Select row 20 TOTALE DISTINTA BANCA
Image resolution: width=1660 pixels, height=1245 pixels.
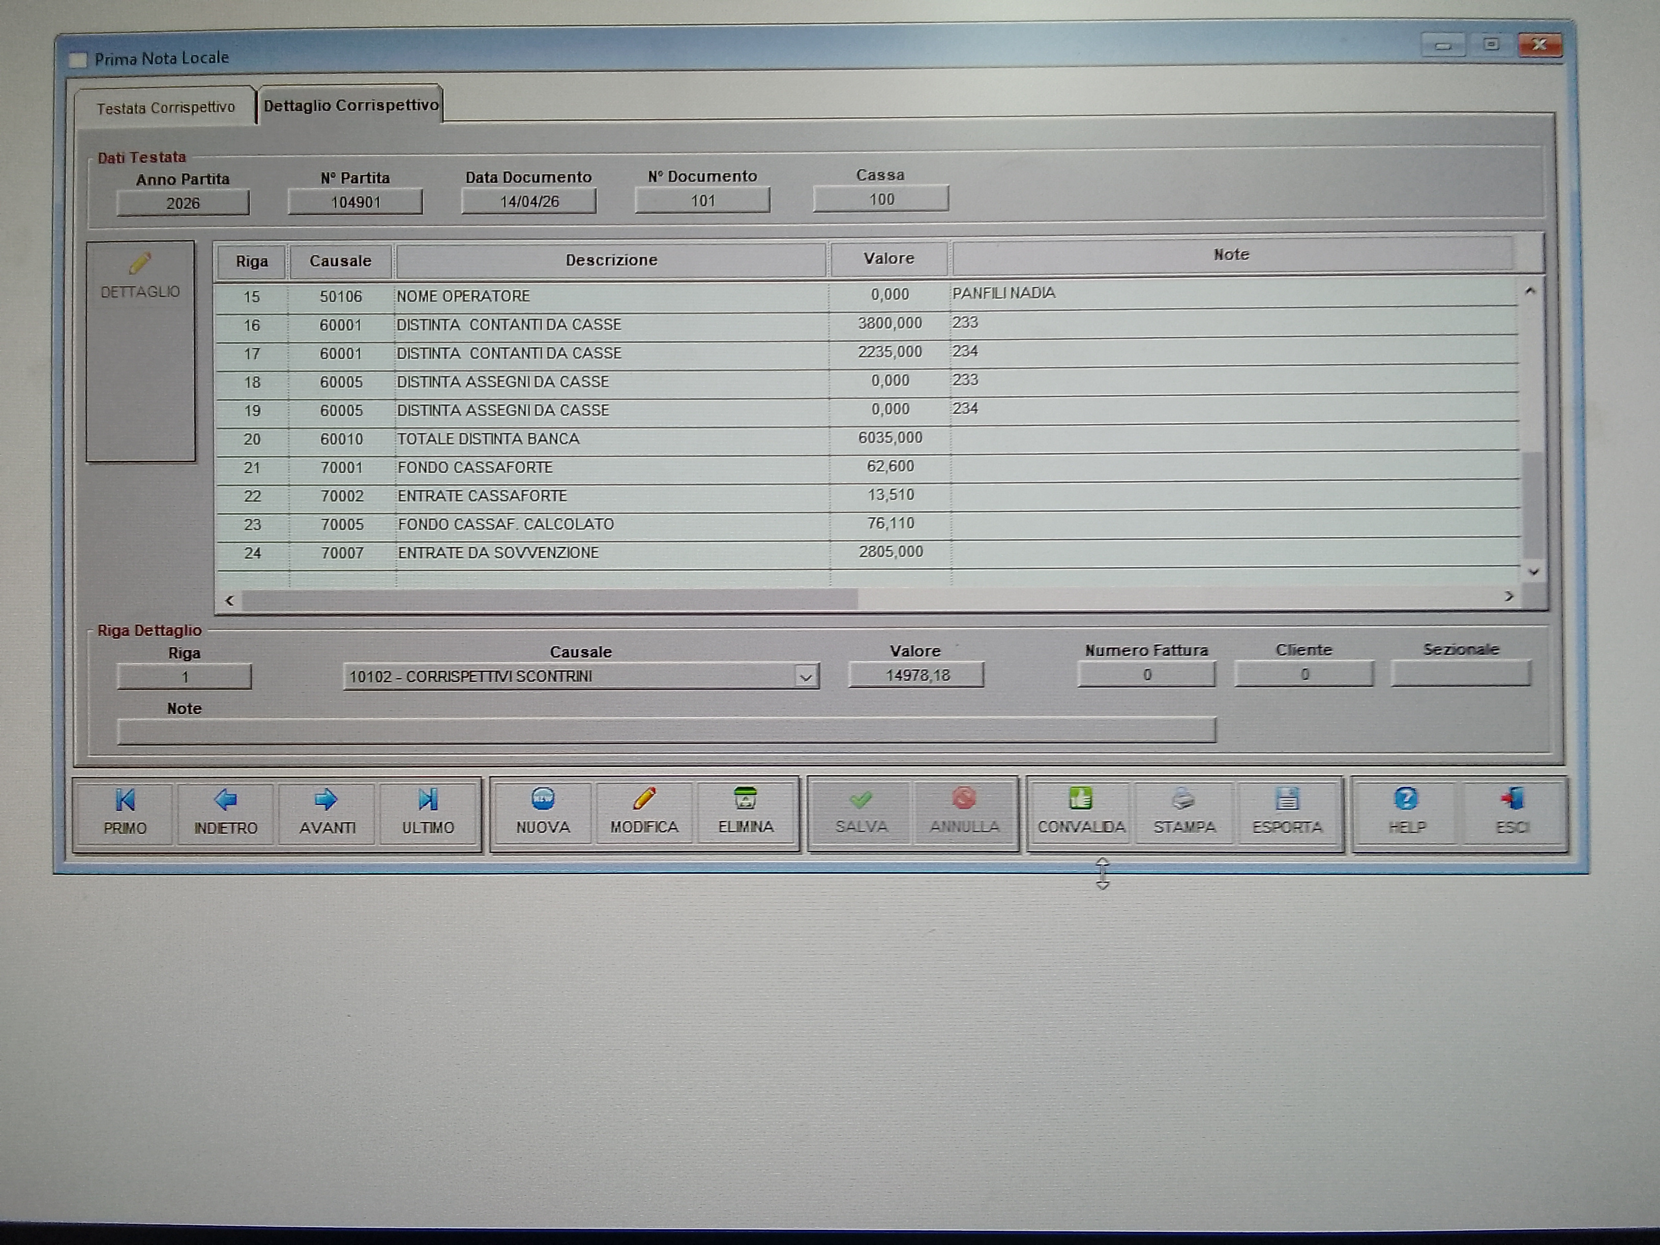[488, 439]
